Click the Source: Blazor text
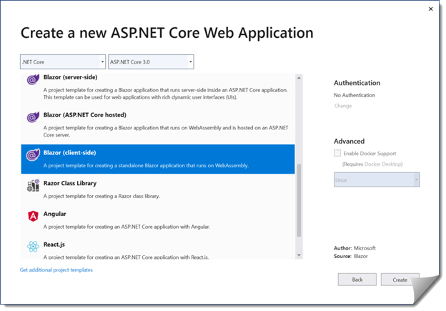Image resolution: width=446 pixels, height=311 pixels. point(351,256)
